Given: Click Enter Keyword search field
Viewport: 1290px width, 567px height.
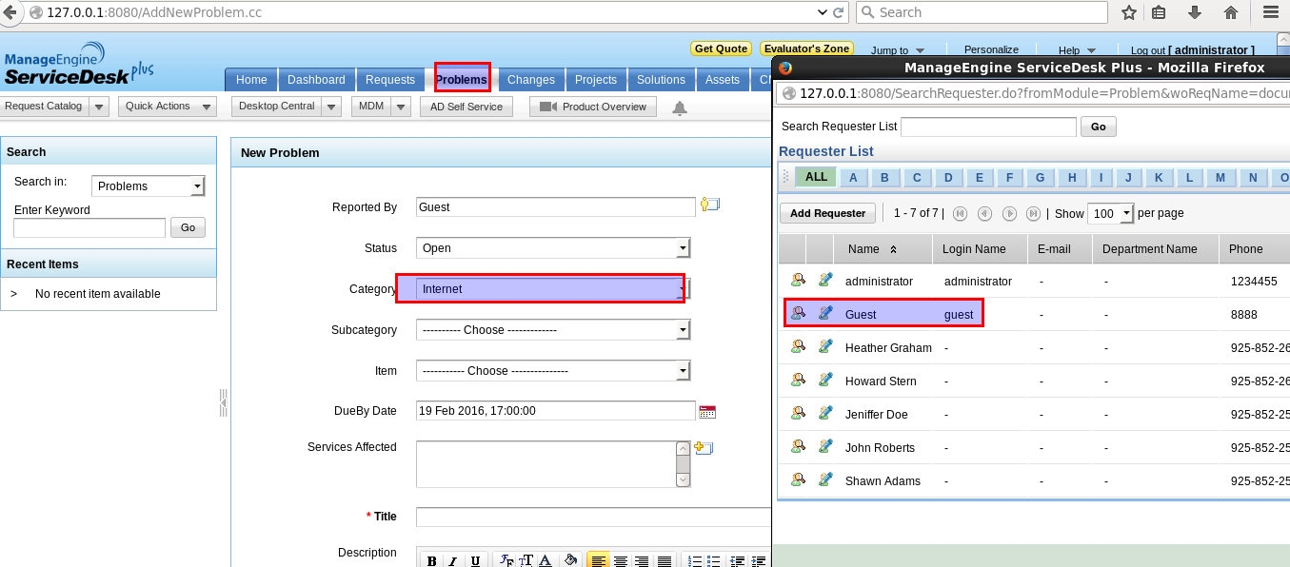Looking at the screenshot, I should tap(89, 227).
